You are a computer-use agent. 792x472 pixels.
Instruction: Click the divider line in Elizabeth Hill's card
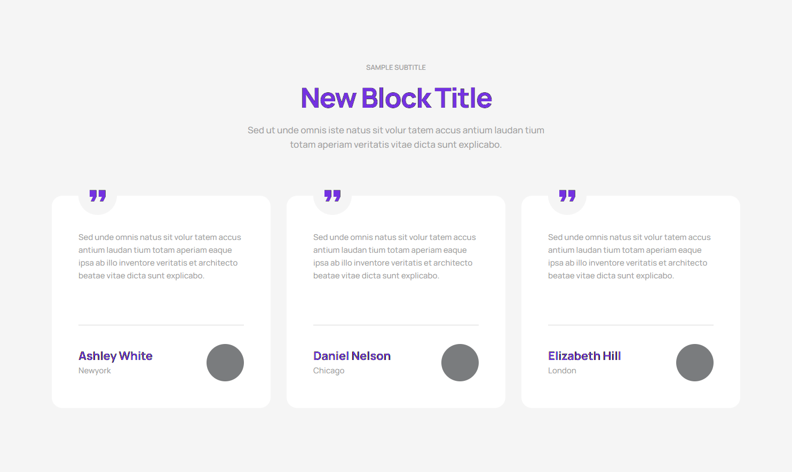[x=631, y=325]
